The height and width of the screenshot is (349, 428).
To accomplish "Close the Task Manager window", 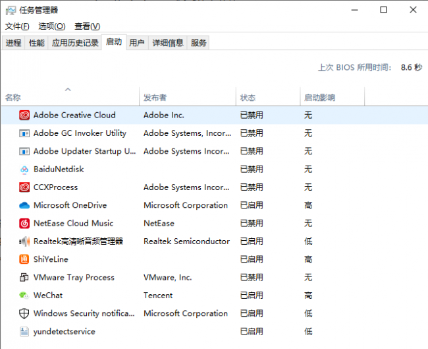I will pos(413,10).
